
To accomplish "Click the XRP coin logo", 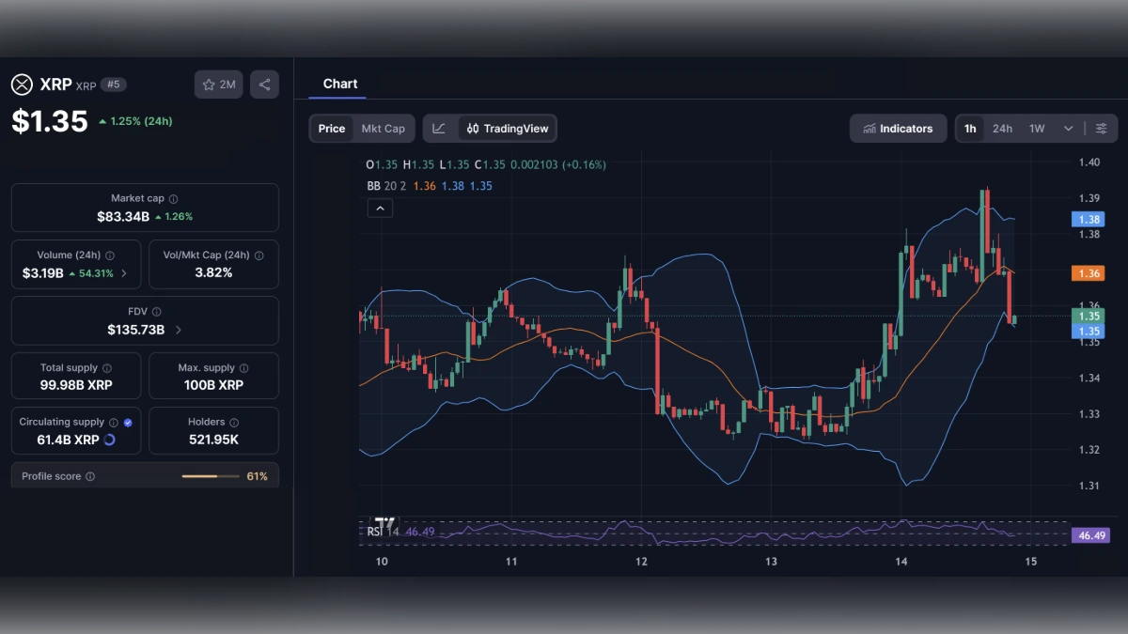I will (22, 85).
